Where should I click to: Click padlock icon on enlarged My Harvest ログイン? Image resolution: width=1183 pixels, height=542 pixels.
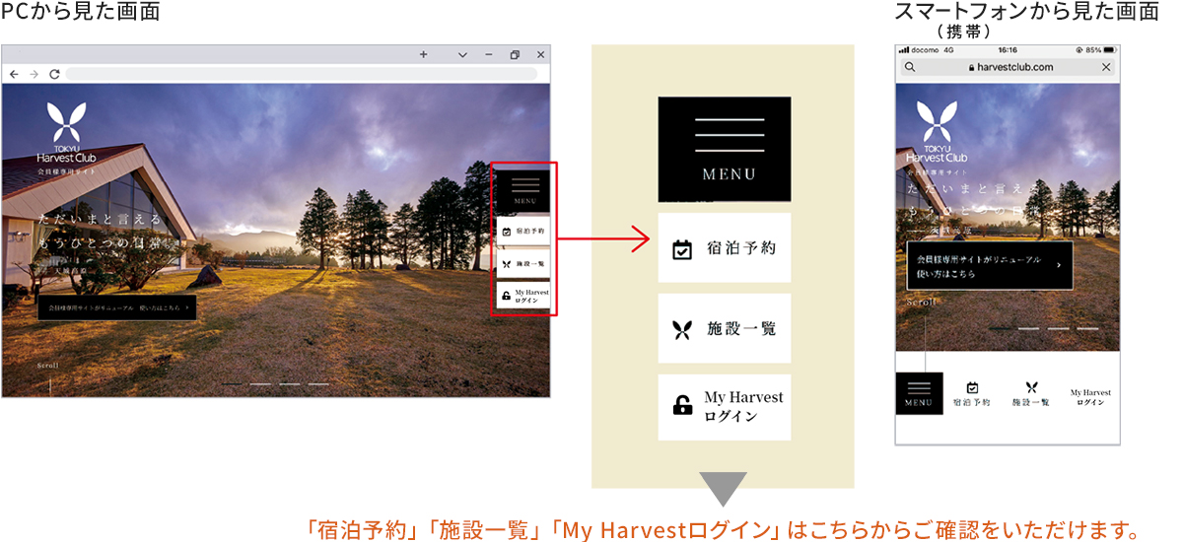pos(681,406)
